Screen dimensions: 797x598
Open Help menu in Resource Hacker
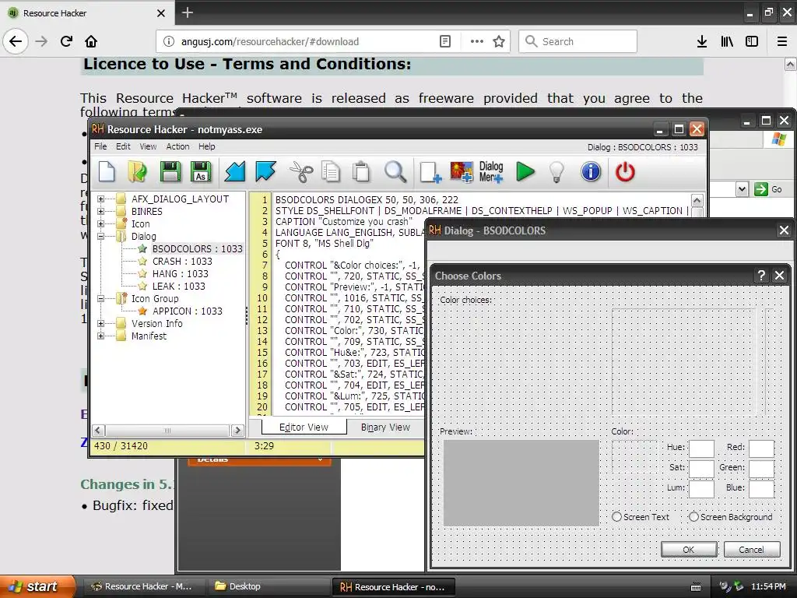point(207,146)
